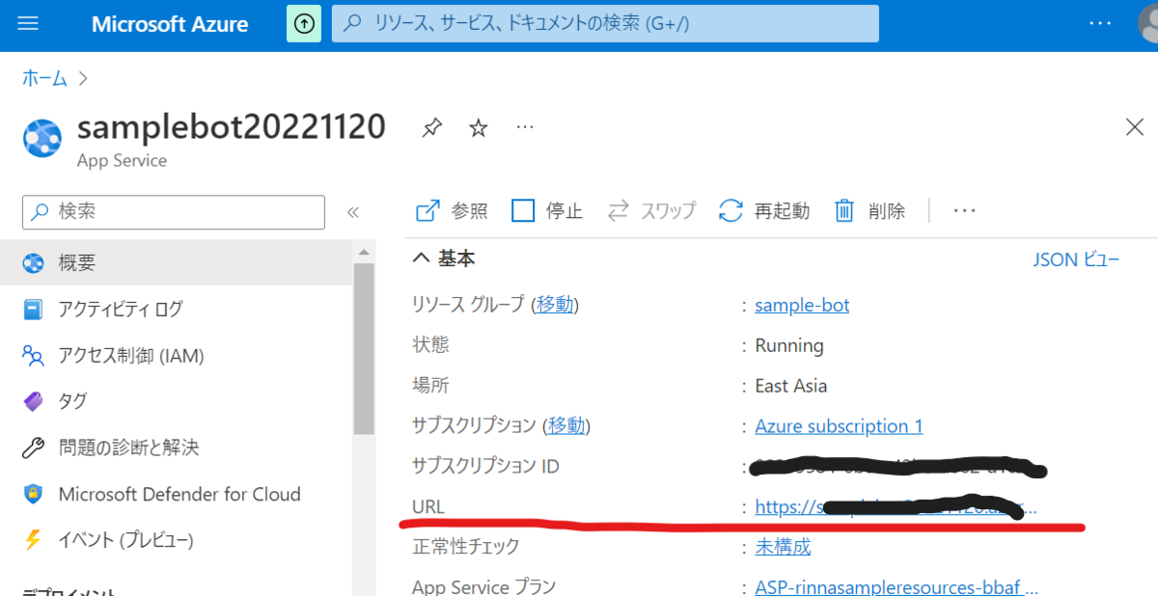This screenshot has width=1158, height=596.
Task: Click 移動 link beside リソース グループ
Action: click(555, 305)
